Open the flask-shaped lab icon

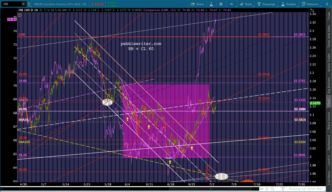click(x=211, y=4)
